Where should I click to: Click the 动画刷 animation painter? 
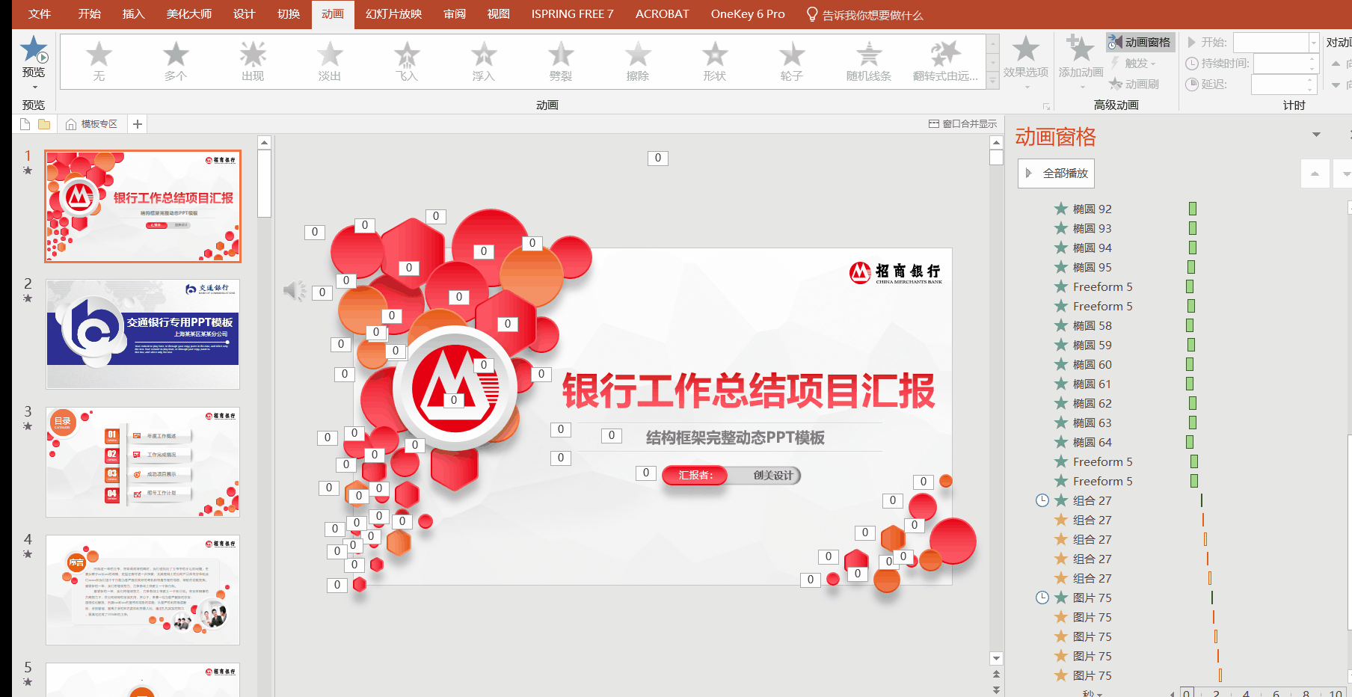click(x=1134, y=84)
